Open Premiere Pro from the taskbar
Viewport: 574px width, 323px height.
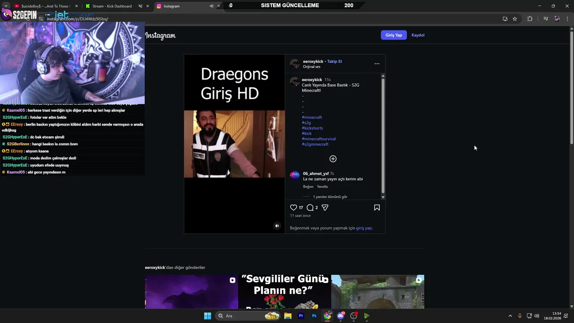point(301,316)
